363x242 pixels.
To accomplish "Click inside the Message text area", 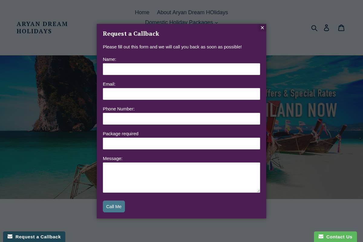I will tap(181, 177).
